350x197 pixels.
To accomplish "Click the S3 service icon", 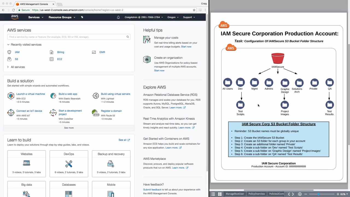I will click(9, 59).
